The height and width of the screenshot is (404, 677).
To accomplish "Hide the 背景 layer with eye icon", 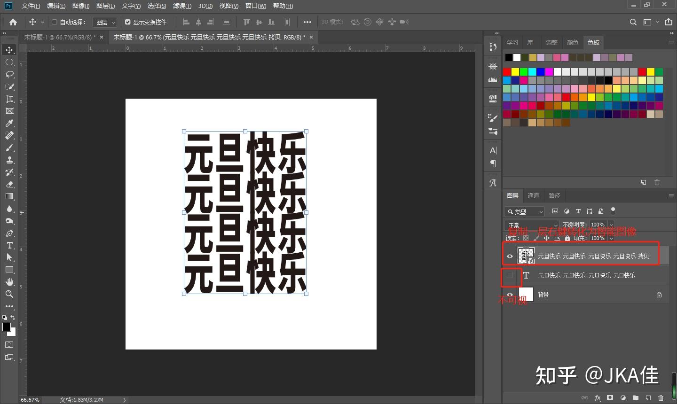I will coord(510,295).
